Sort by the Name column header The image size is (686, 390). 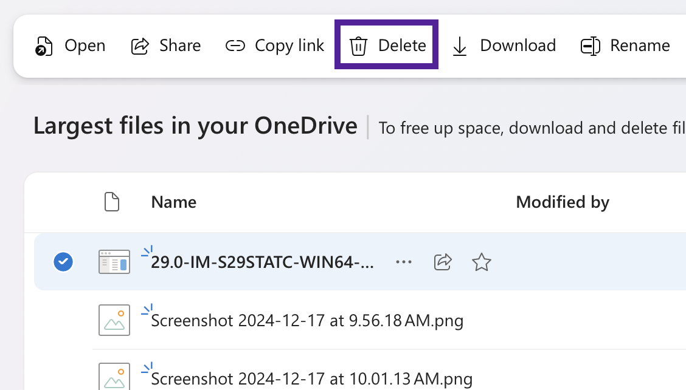[174, 202]
